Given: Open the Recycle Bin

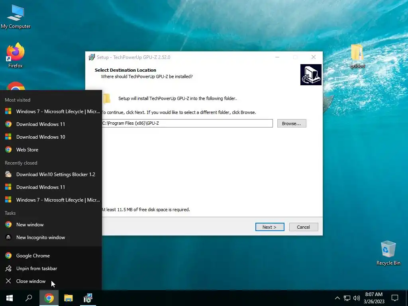Looking at the screenshot, I should coord(388,253).
